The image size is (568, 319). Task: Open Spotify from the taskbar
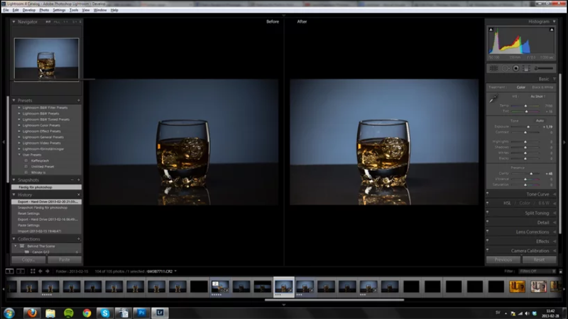pyautogui.click(x=68, y=313)
